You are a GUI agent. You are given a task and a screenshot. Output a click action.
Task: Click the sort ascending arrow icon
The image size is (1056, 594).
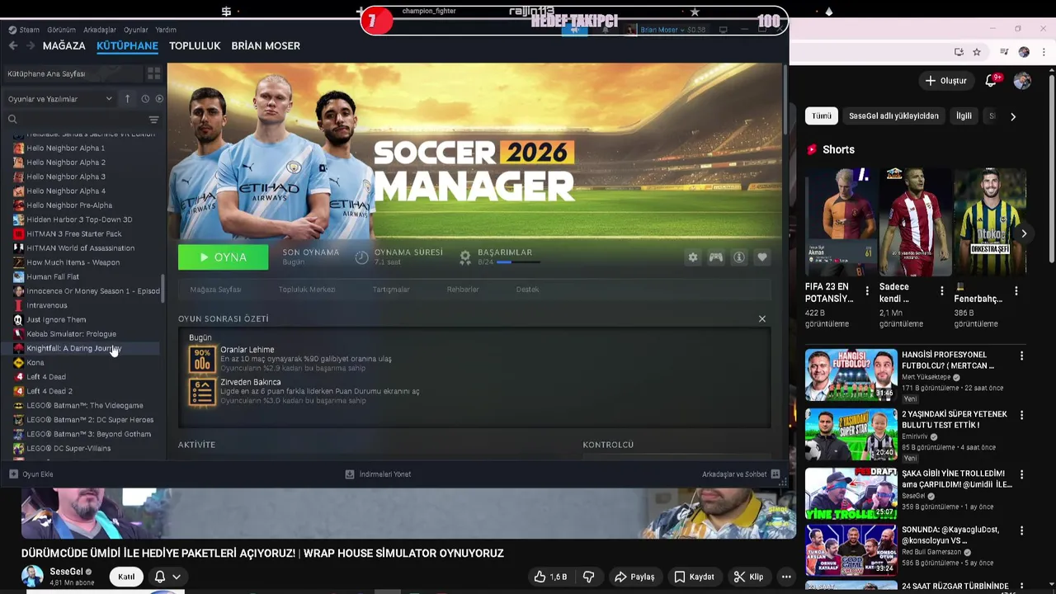pyautogui.click(x=127, y=99)
